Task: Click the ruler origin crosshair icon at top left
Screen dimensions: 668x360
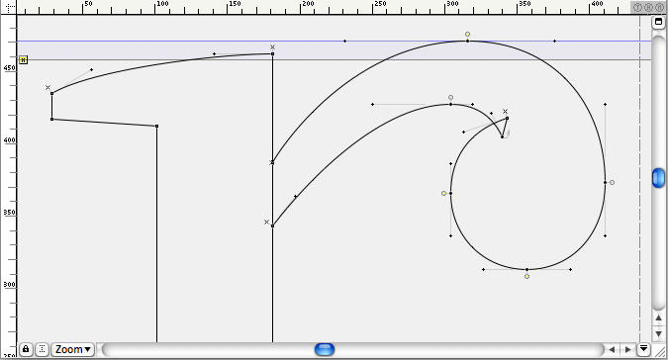Action: point(9,7)
